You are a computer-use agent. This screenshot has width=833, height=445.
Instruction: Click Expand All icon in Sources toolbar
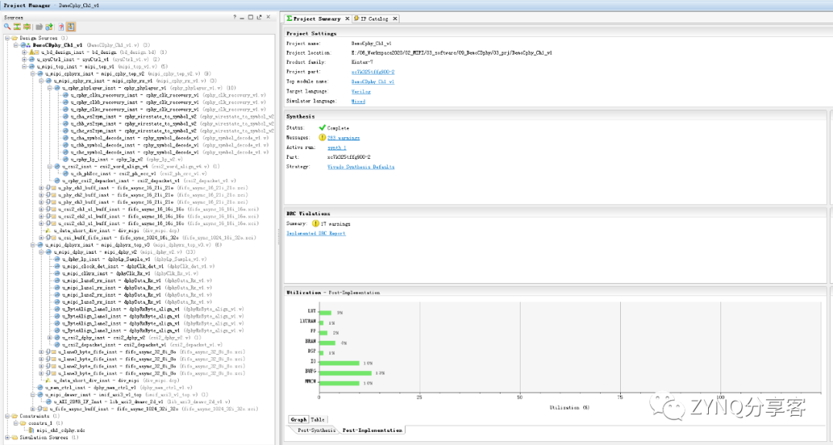pos(26,27)
